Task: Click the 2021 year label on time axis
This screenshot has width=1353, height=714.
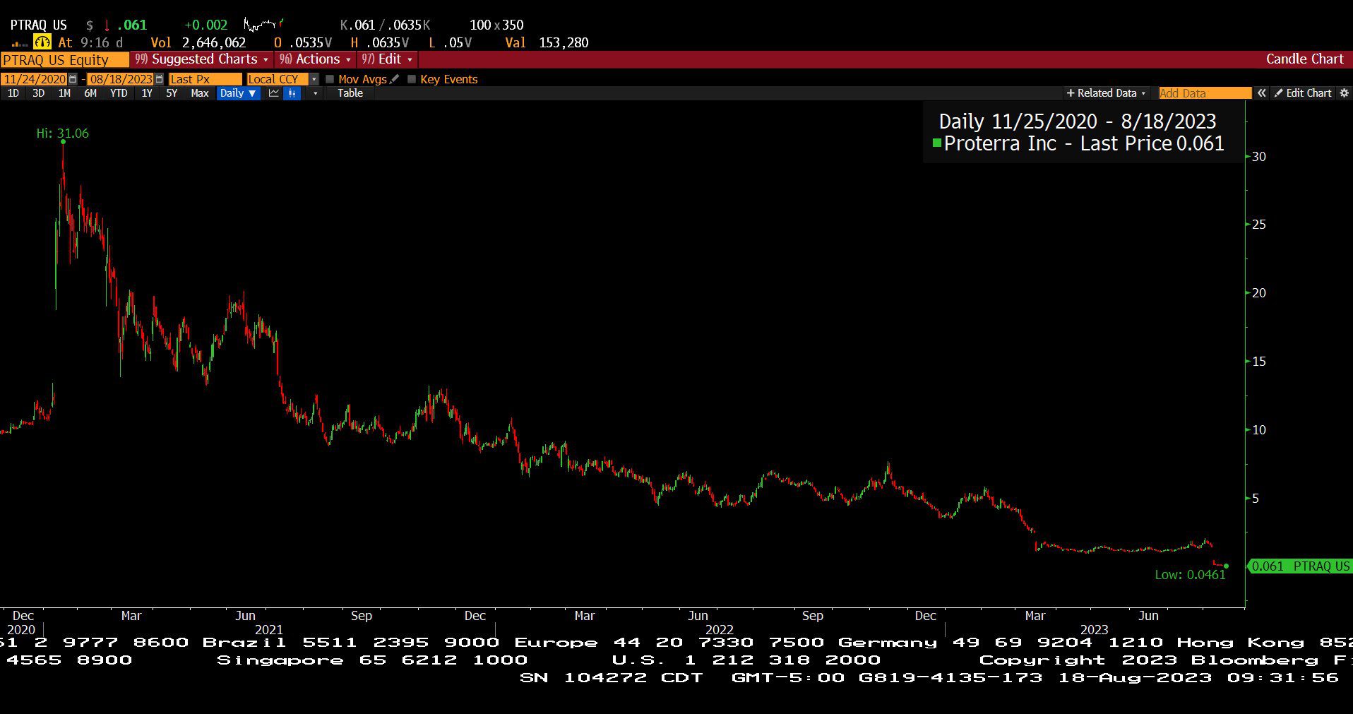Action: click(268, 629)
